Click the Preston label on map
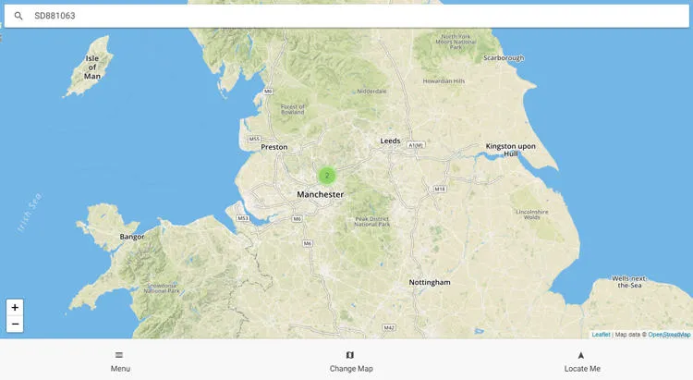This screenshot has width=693, height=380. pyautogui.click(x=274, y=147)
